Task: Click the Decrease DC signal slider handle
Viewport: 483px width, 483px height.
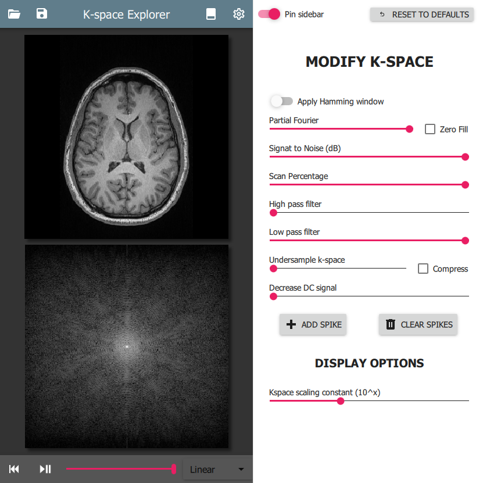Action: [273, 296]
